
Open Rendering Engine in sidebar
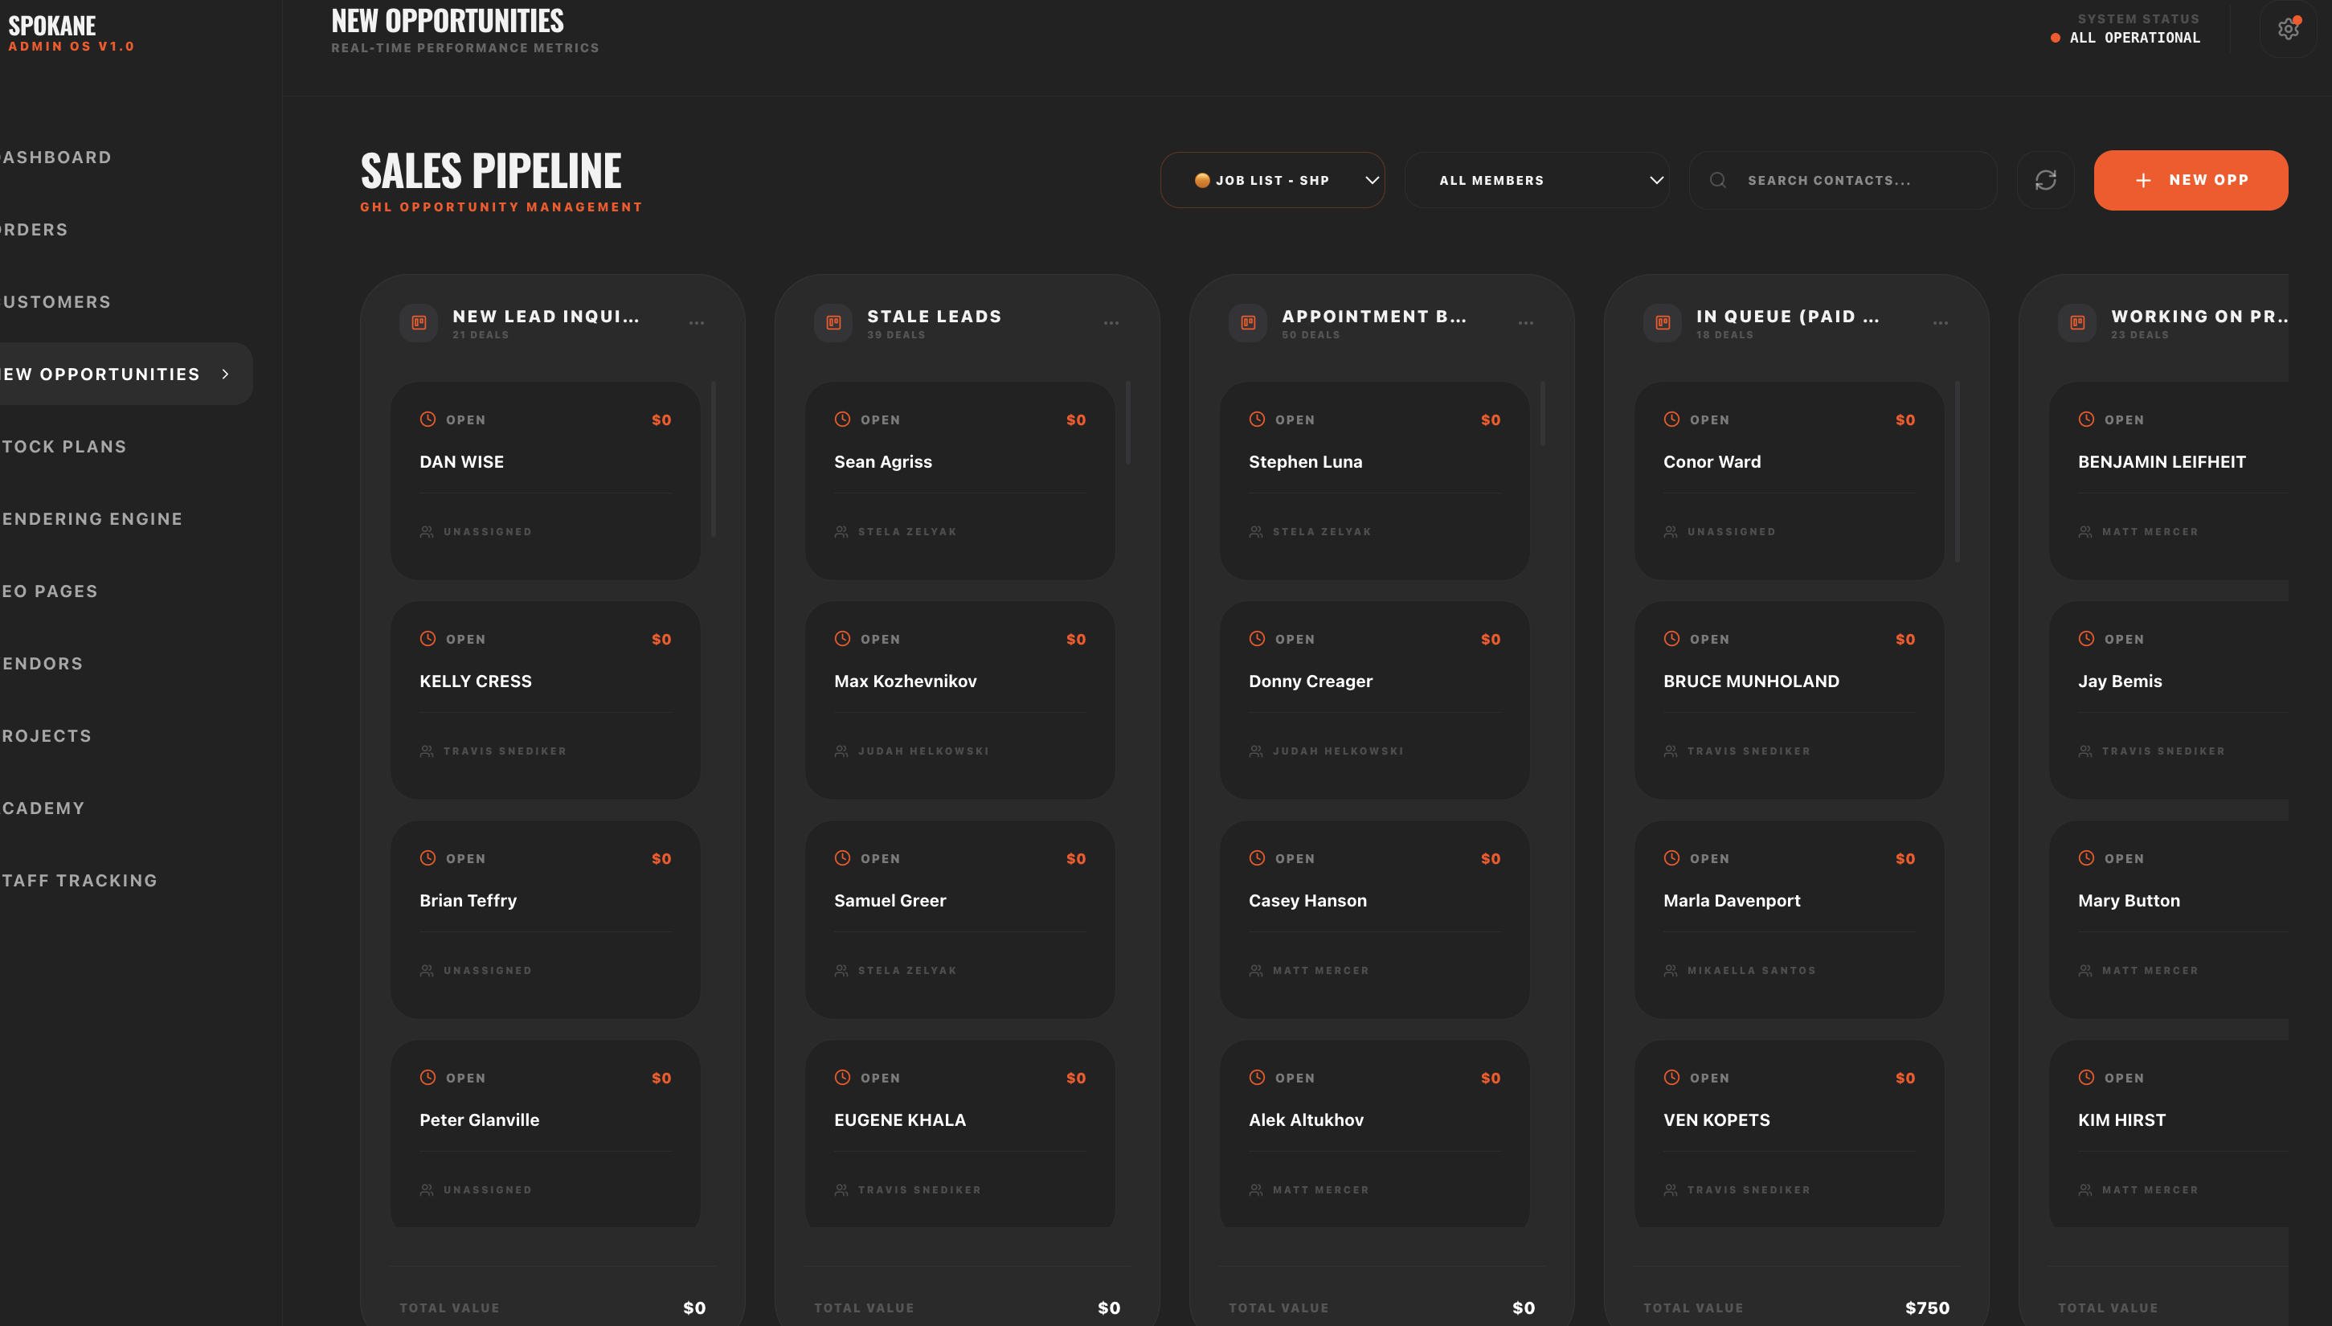coord(91,519)
